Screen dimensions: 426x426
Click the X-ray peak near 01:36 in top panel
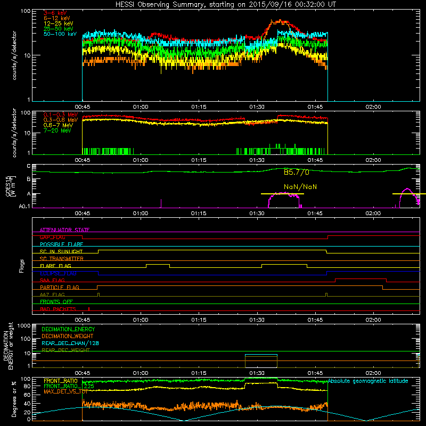coord(280,22)
